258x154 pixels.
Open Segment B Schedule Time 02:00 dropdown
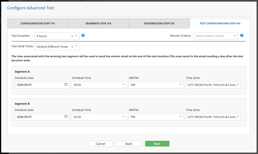99,117
